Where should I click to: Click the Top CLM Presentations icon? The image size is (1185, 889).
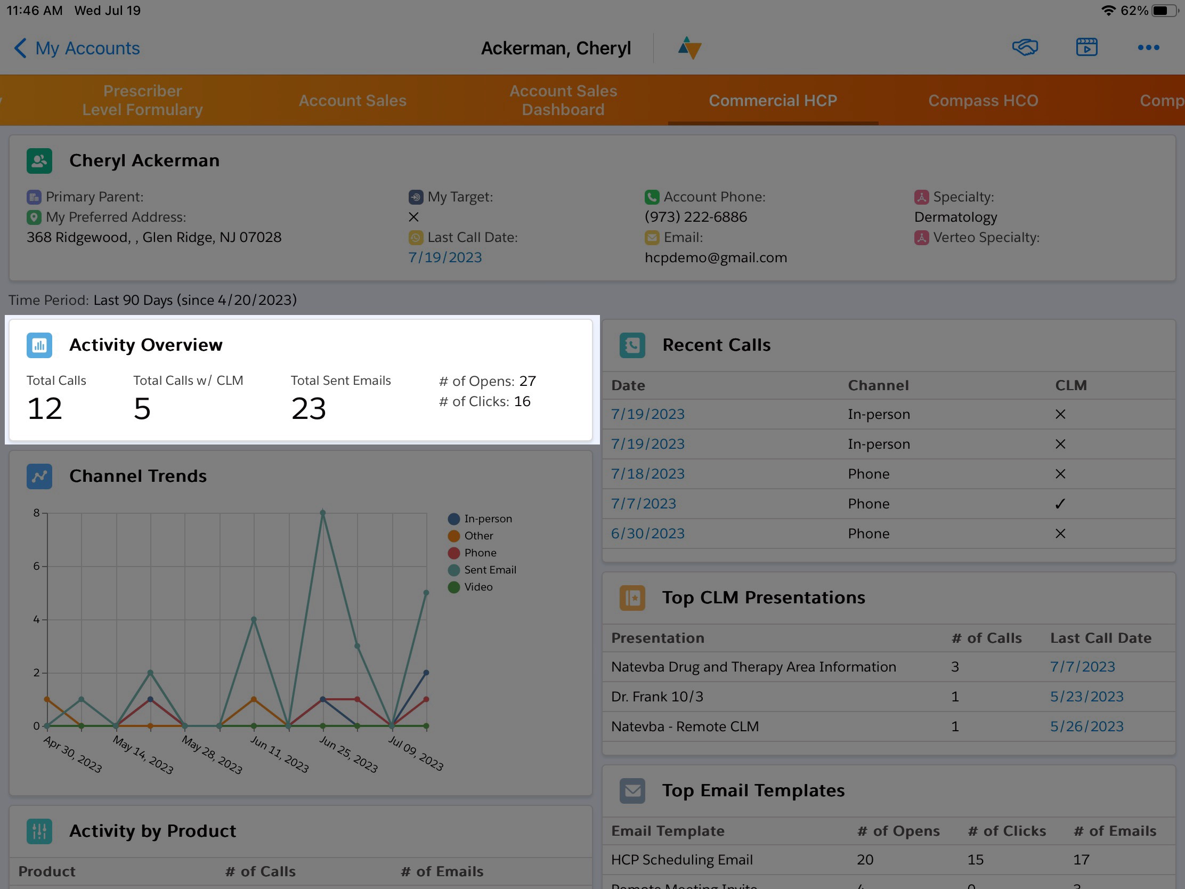(632, 597)
